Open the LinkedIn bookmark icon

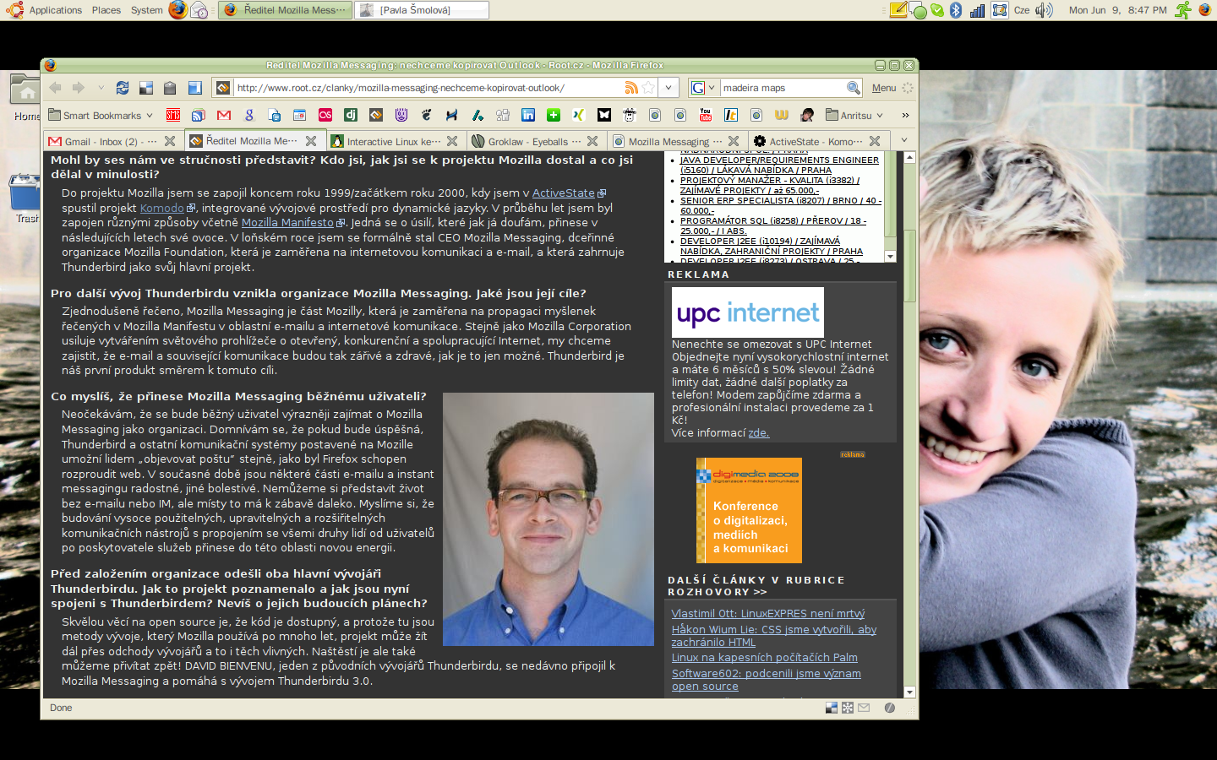[528, 115]
